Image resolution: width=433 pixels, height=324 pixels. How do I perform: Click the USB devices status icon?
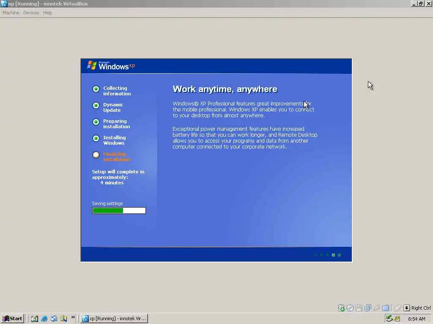point(377,308)
